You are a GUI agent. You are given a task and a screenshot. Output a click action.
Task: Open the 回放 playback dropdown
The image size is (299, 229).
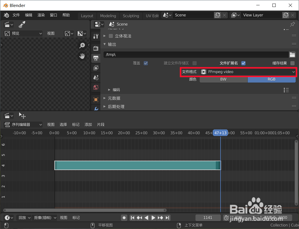(x=24, y=218)
